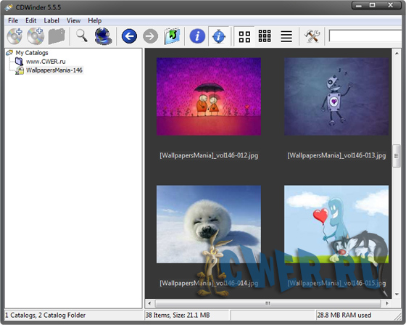Go back with blue left arrow
Screen dimensions: 406x325
[x=129, y=36]
